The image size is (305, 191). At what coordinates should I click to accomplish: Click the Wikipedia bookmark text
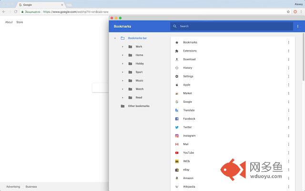click(x=189, y=187)
